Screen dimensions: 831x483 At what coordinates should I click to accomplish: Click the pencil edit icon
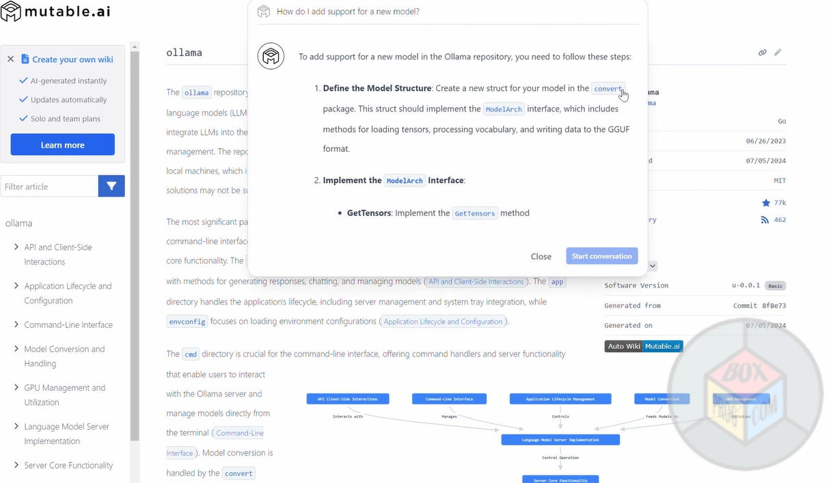pos(778,53)
